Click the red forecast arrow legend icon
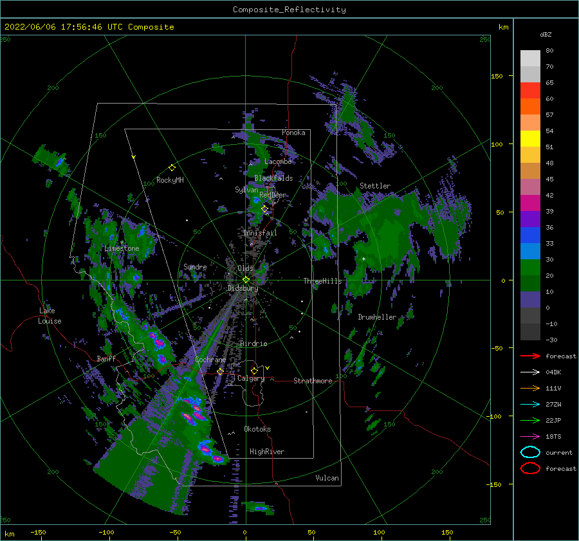This screenshot has height=541, width=579. pos(530,356)
